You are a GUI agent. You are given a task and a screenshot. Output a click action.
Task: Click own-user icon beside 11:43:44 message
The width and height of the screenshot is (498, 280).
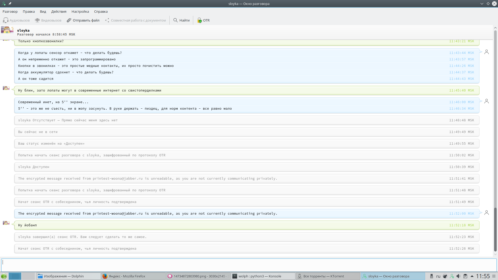point(487,52)
